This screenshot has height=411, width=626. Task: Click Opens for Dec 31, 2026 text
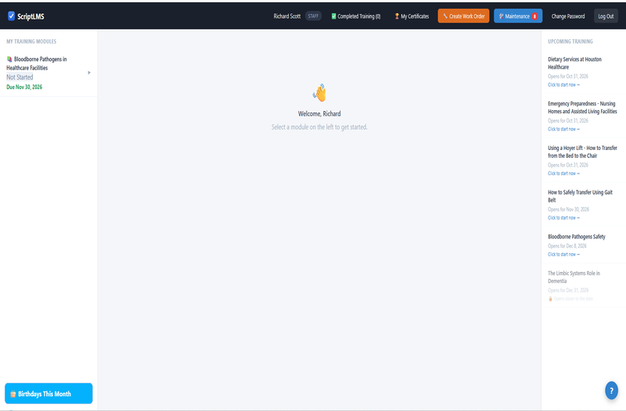[568, 290]
